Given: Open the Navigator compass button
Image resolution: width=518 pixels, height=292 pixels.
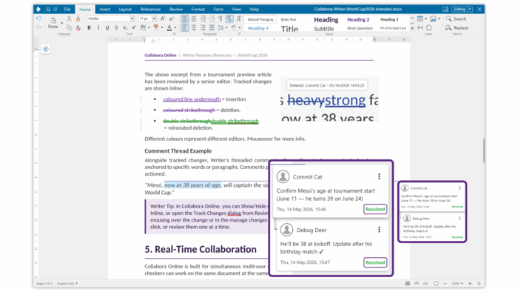Looking at the screenshot, I should coord(46,49).
